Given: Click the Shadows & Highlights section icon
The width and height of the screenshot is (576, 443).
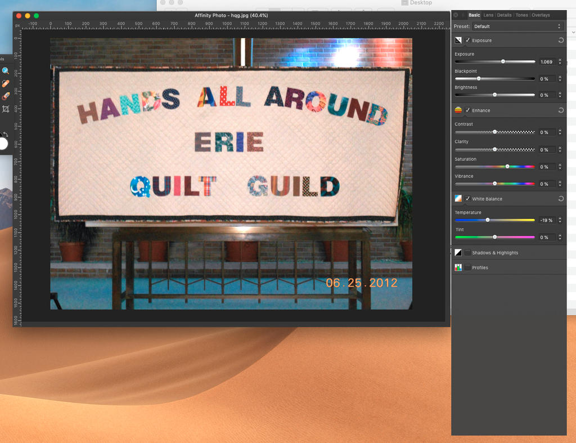Looking at the screenshot, I should coord(458,253).
